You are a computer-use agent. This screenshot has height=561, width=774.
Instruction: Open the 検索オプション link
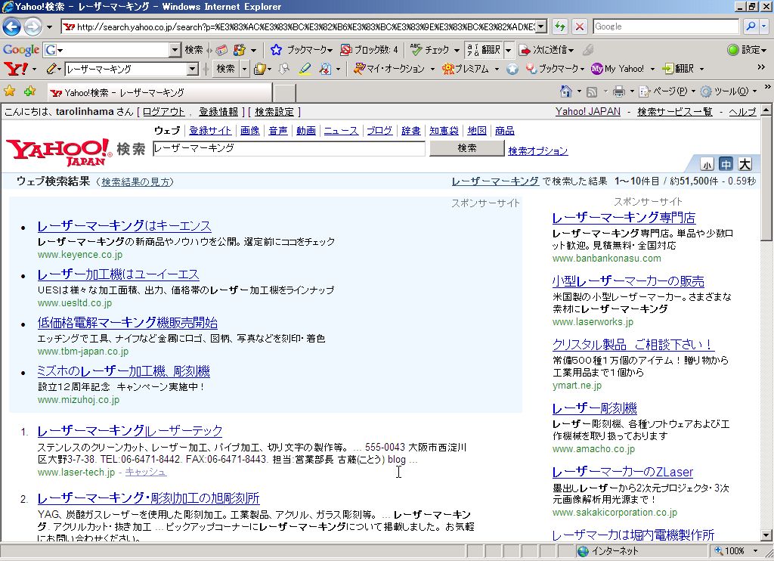[538, 151]
